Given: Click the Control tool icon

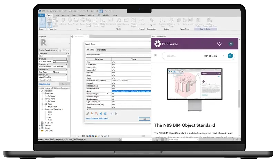Looking at the screenshot, I should coord(141,21).
